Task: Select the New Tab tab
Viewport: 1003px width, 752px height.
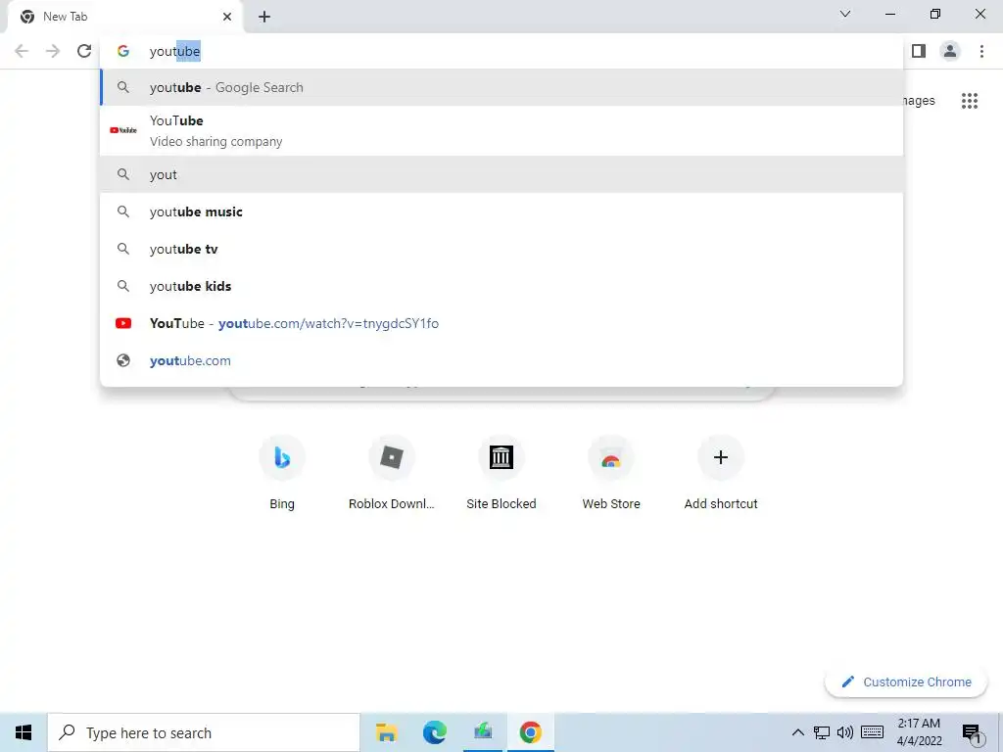Action: pyautogui.click(x=125, y=17)
